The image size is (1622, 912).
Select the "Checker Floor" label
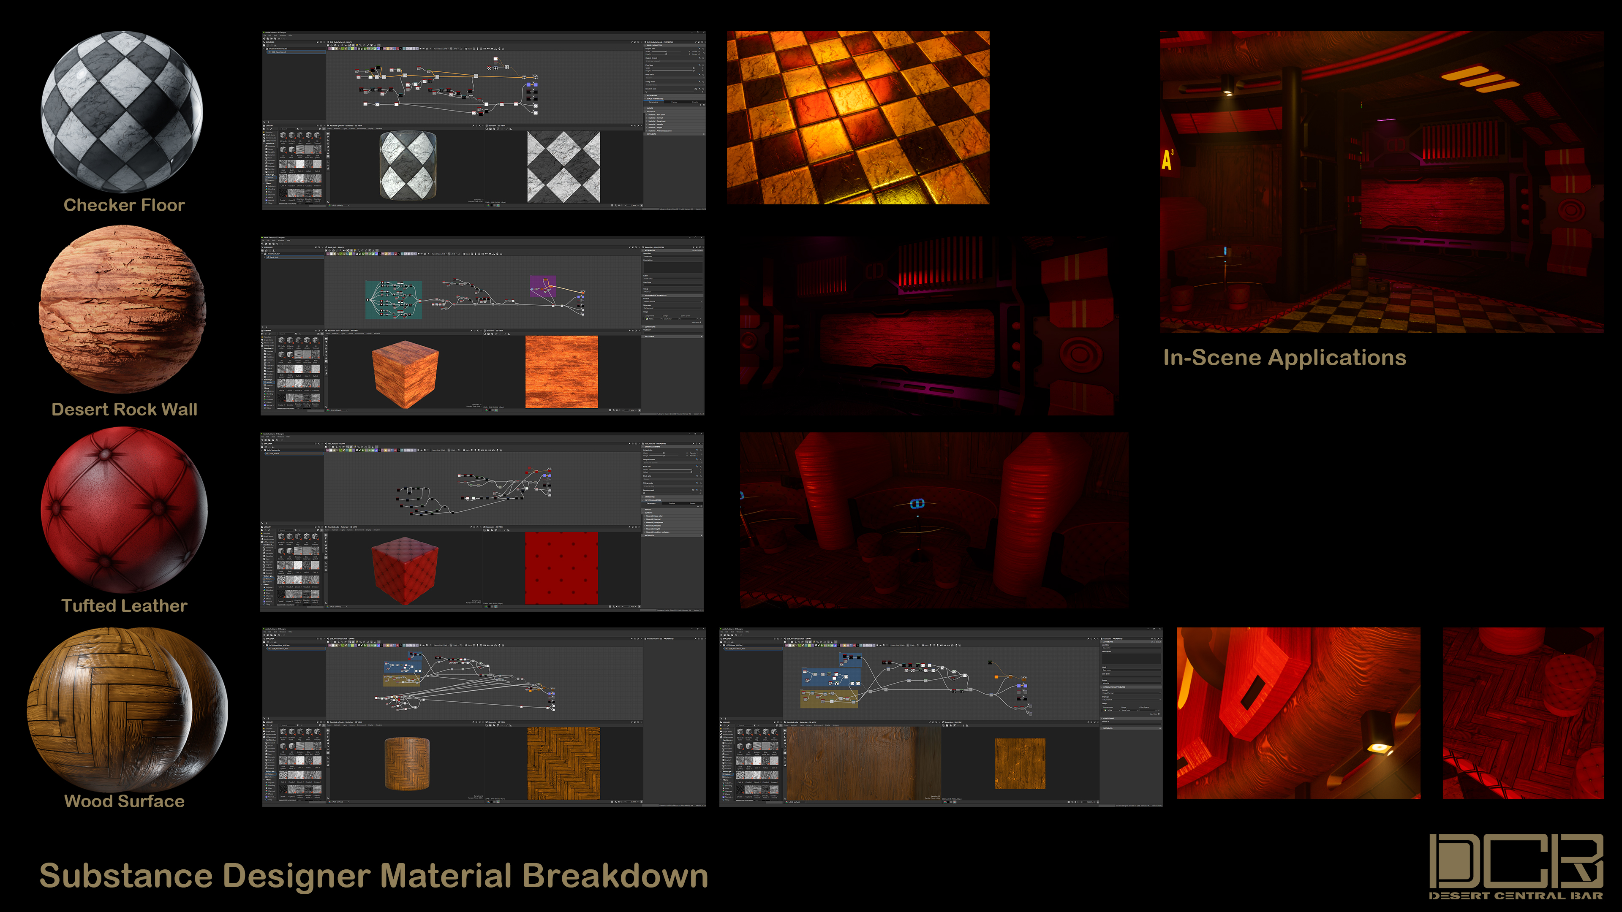point(124,205)
